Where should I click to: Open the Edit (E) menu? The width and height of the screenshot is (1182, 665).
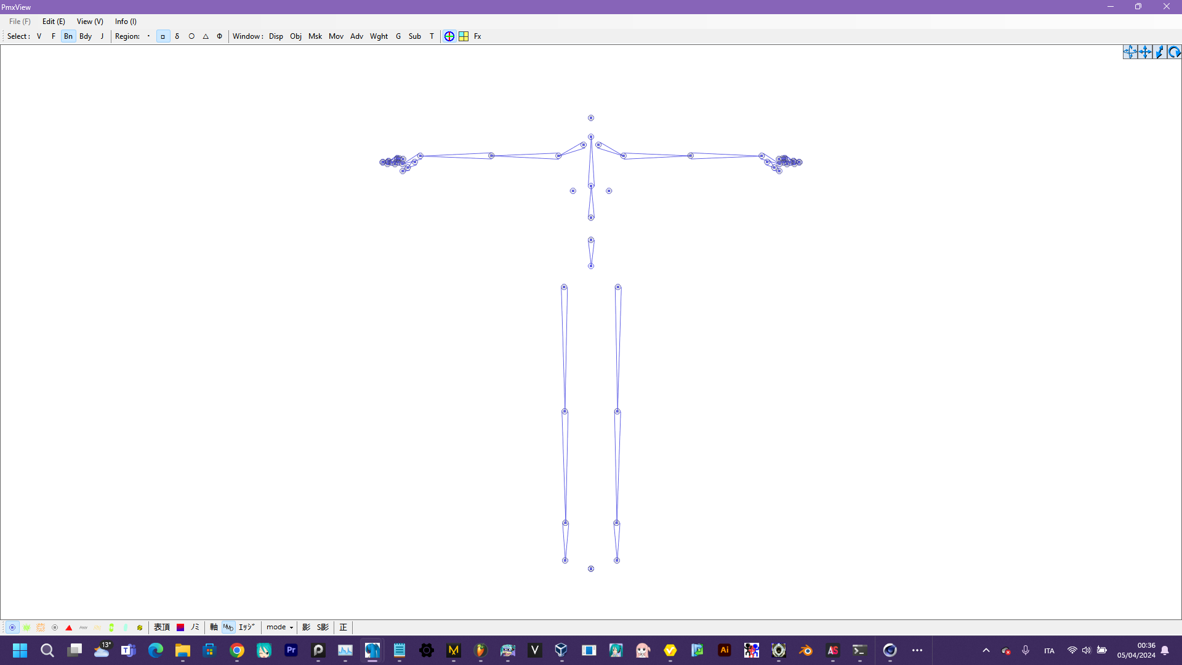point(54,22)
